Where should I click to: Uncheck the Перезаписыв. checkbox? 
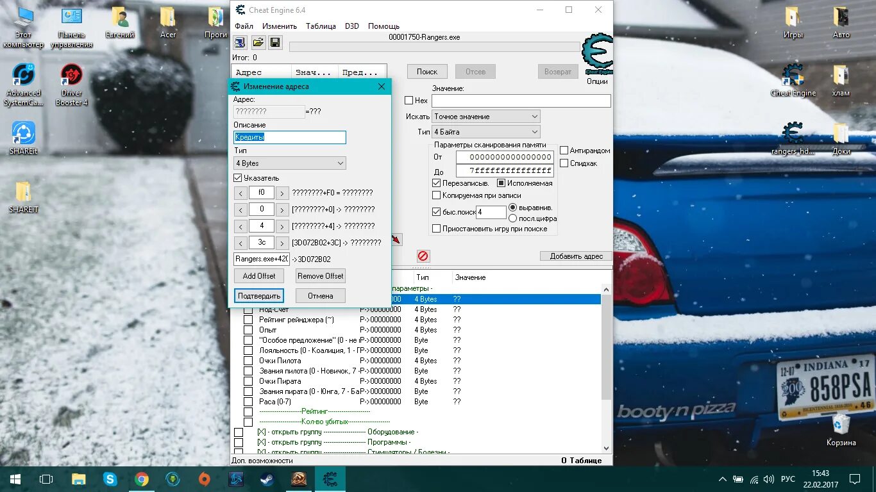[x=437, y=183]
